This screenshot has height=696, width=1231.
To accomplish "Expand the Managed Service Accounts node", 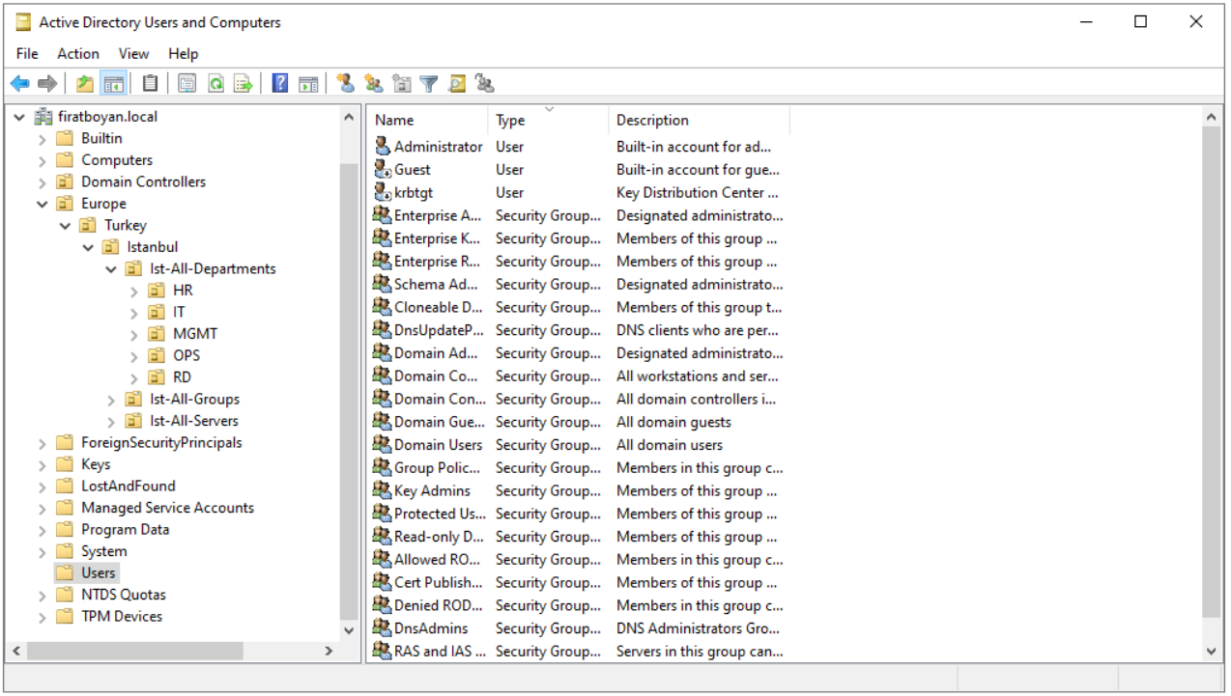I will pyautogui.click(x=42, y=508).
